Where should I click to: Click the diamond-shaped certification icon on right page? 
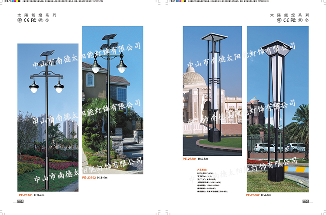308,20
